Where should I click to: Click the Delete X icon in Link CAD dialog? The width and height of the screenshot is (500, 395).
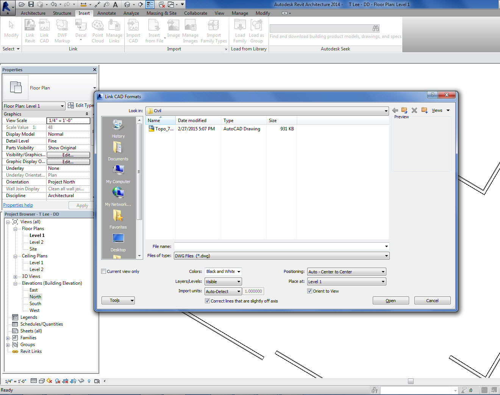point(414,110)
